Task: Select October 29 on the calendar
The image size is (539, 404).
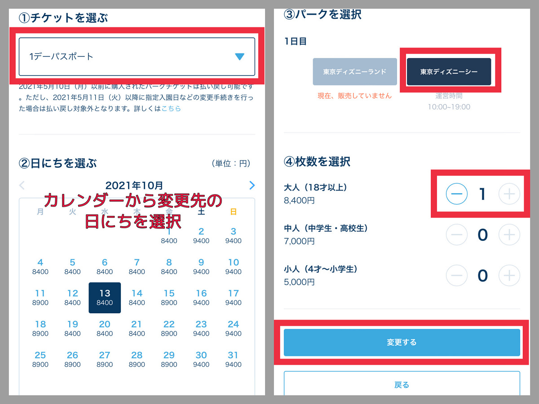Action: (169, 360)
